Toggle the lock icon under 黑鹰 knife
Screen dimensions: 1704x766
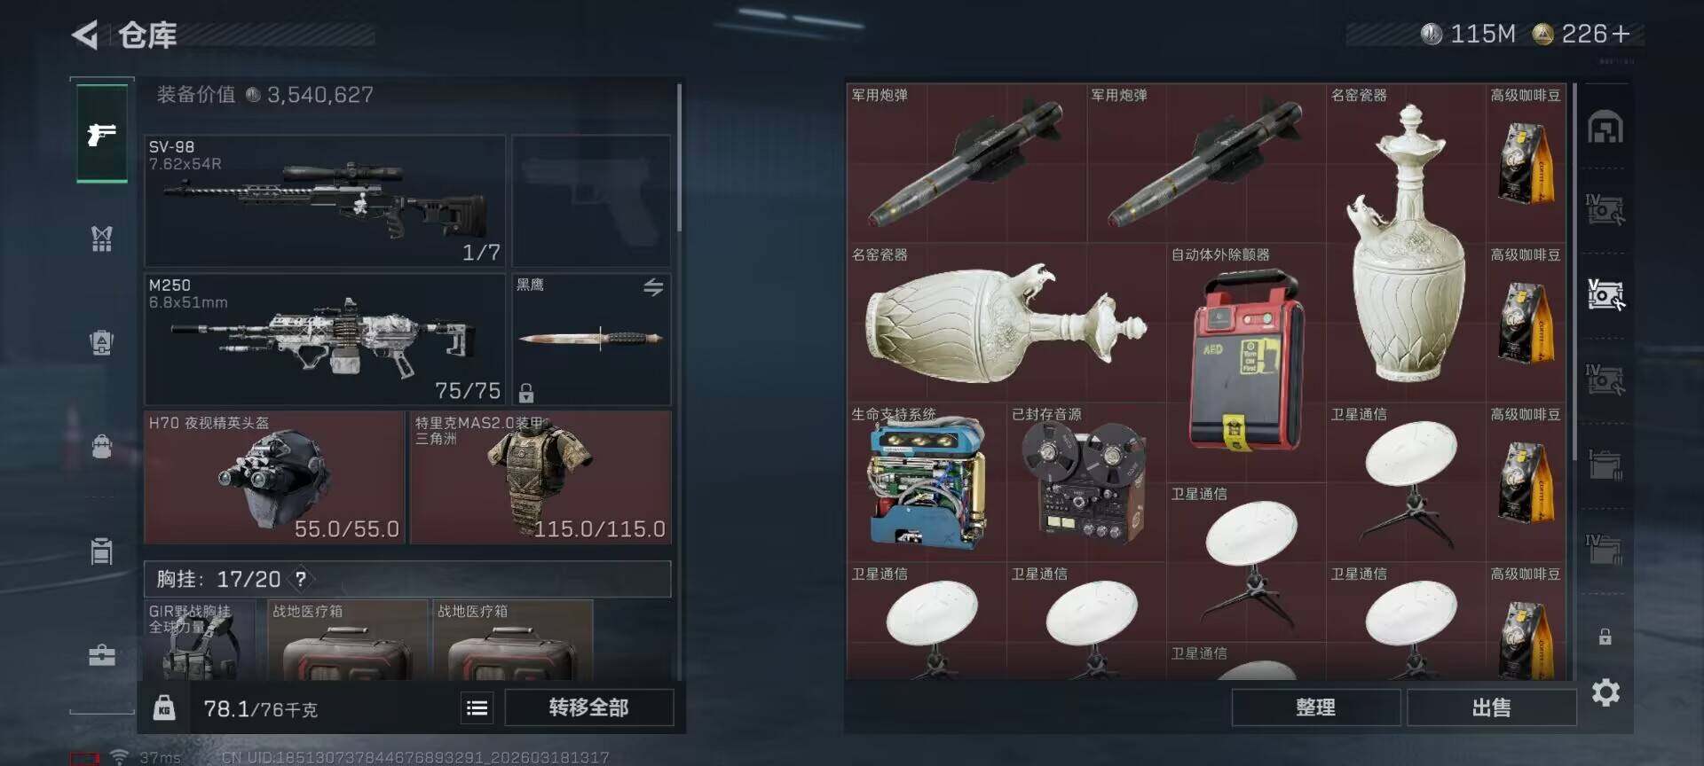(526, 393)
